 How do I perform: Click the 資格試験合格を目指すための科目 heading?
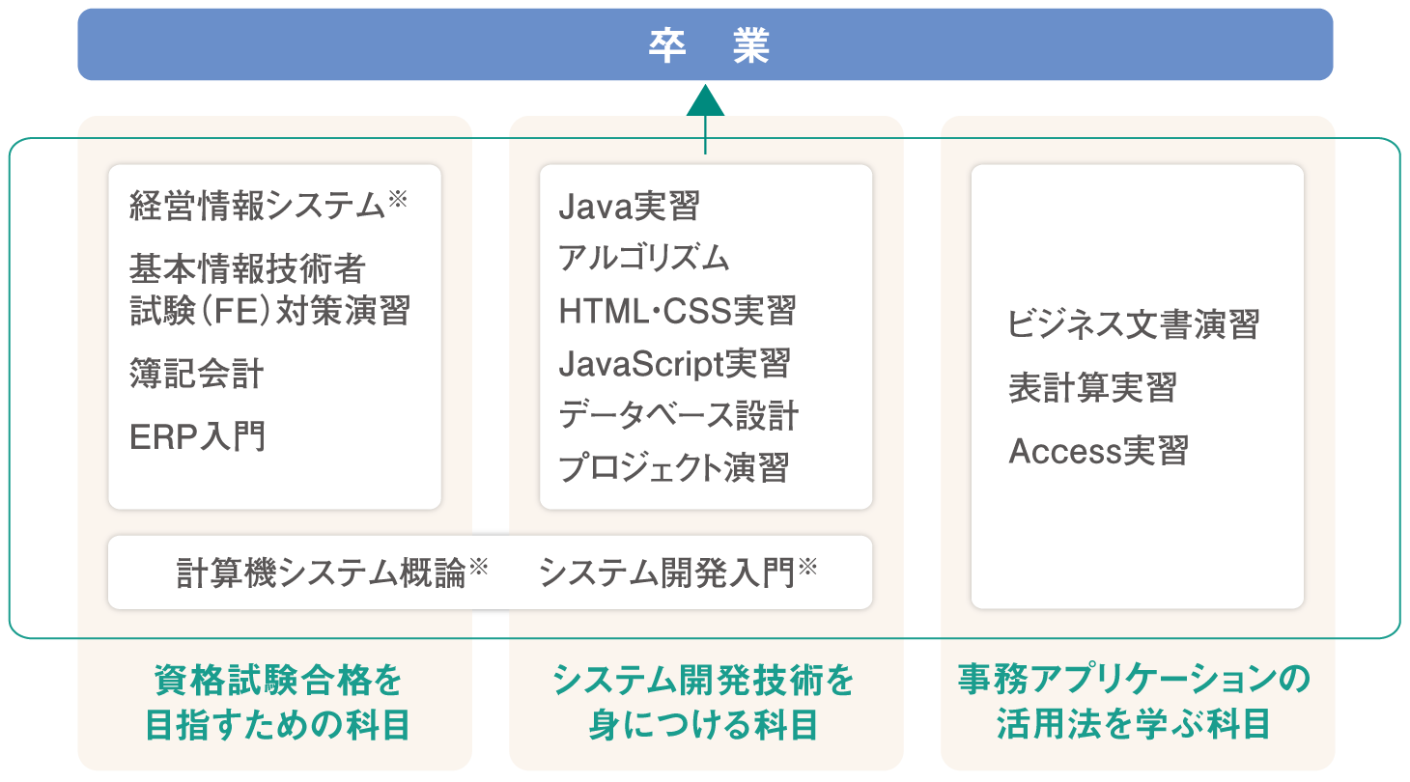tap(277, 702)
